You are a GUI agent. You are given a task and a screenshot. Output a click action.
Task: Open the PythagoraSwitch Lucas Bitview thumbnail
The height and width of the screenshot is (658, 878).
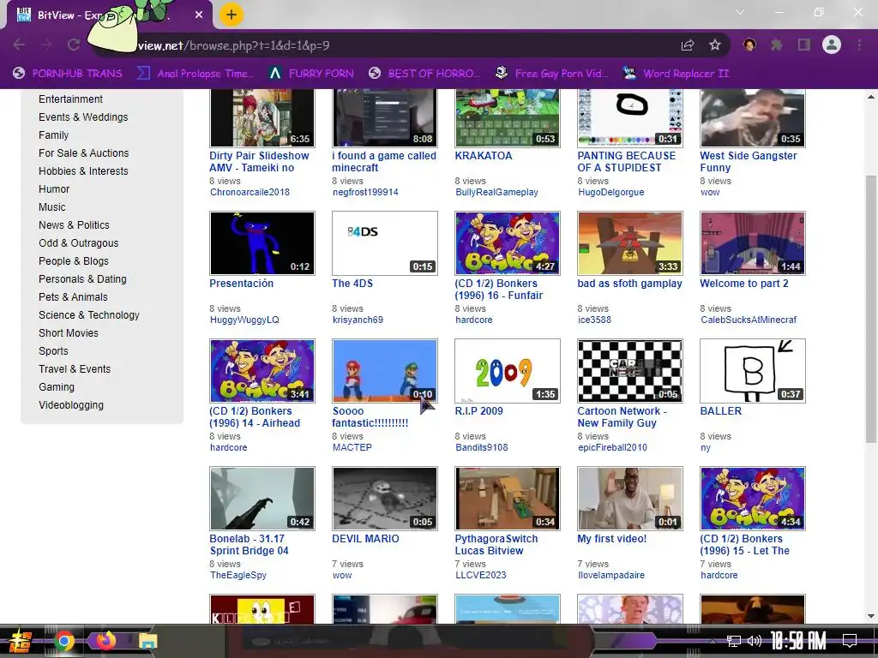(508, 498)
